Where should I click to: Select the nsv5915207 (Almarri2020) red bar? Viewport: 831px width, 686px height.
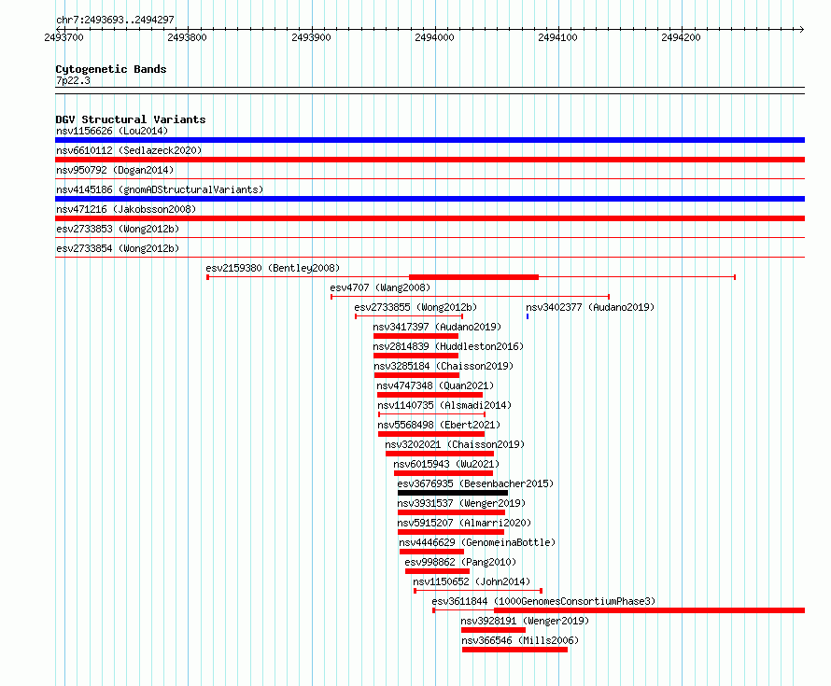pyautogui.click(x=451, y=532)
